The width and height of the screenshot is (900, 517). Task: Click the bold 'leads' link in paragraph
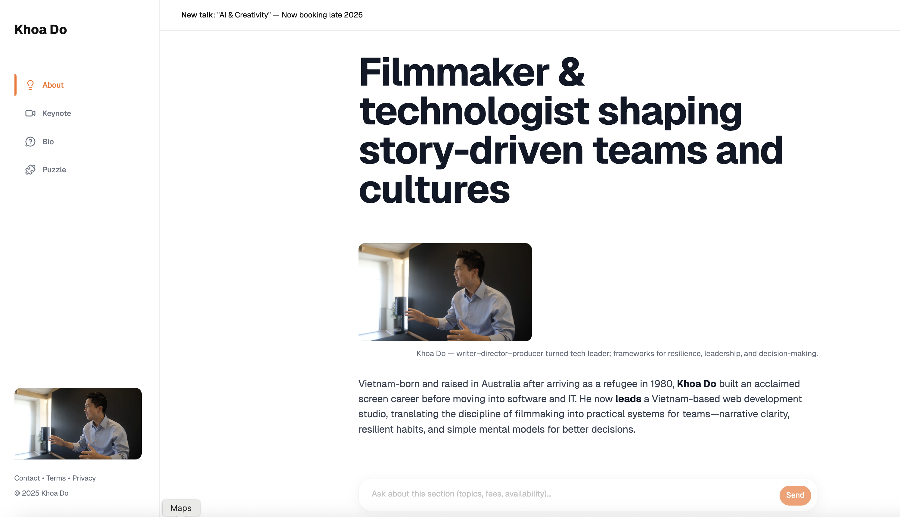click(x=628, y=399)
